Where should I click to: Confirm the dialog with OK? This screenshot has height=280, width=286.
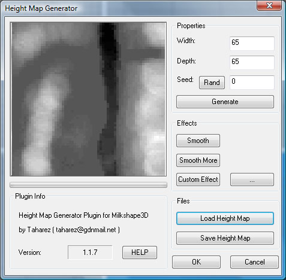(196, 262)
